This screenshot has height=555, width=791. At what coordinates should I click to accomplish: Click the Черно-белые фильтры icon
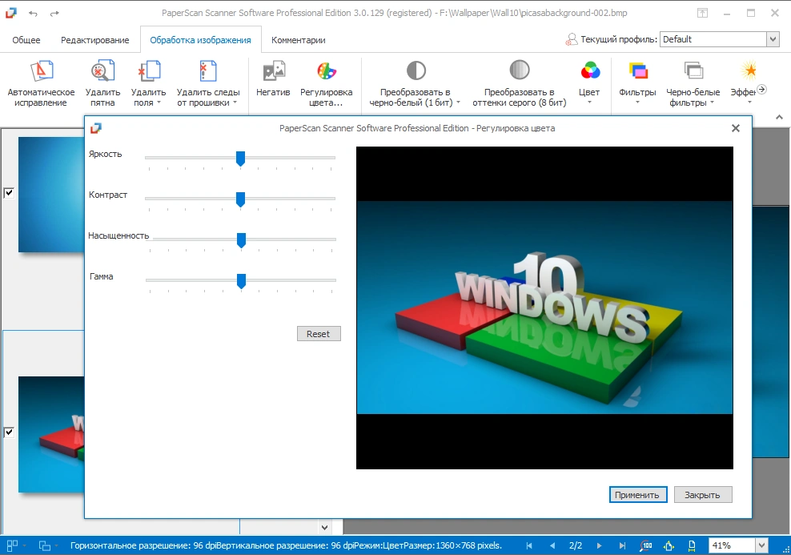click(x=693, y=71)
